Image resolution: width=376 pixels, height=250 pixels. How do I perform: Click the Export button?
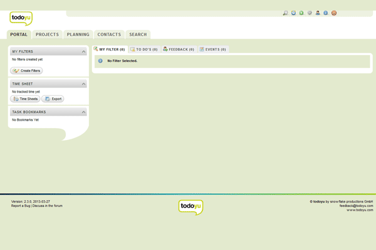(x=53, y=99)
